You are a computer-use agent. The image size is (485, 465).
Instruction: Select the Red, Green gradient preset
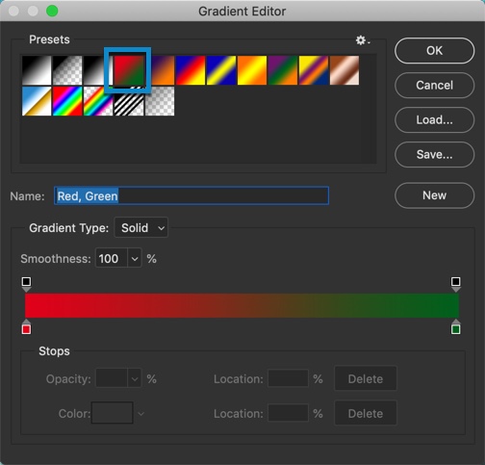pyautogui.click(x=128, y=70)
